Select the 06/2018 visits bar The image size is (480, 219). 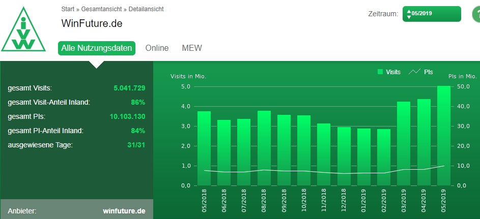[224, 152]
